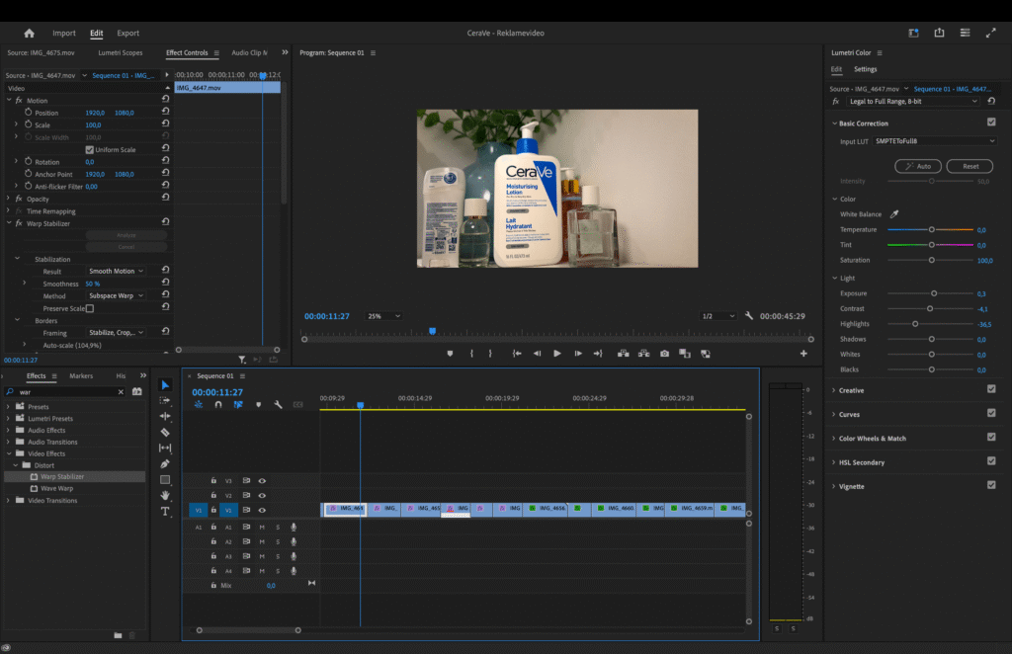The width and height of the screenshot is (1012, 654).
Task: Switch to the Export workspace tab
Action: point(127,33)
